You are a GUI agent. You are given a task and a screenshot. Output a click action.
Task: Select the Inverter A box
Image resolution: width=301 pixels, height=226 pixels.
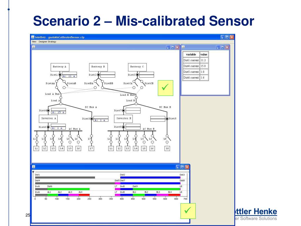coord(48,119)
